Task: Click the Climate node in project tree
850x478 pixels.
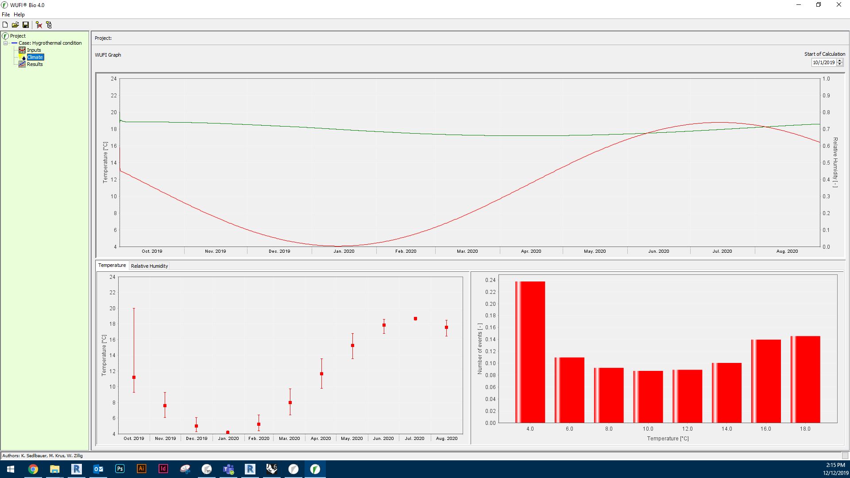Action: pyautogui.click(x=35, y=57)
